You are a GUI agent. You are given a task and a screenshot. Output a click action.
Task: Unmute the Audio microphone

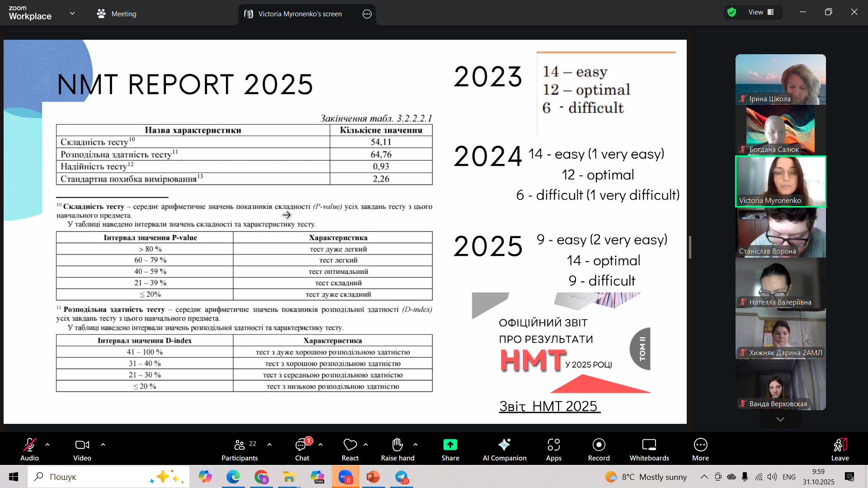click(x=29, y=445)
